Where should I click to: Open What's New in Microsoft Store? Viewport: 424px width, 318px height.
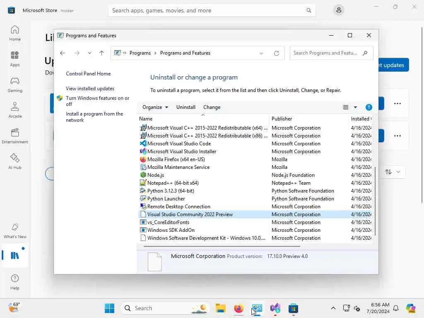[x=15, y=231]
